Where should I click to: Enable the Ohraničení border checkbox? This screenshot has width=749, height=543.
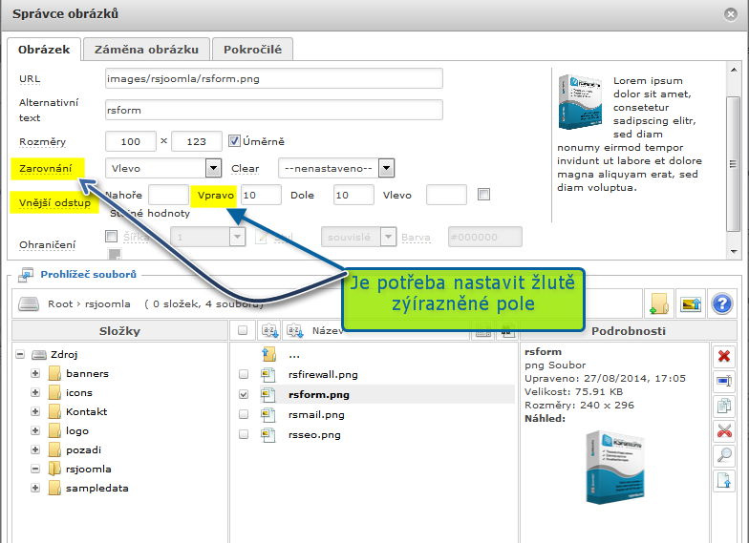coord(111,237)
